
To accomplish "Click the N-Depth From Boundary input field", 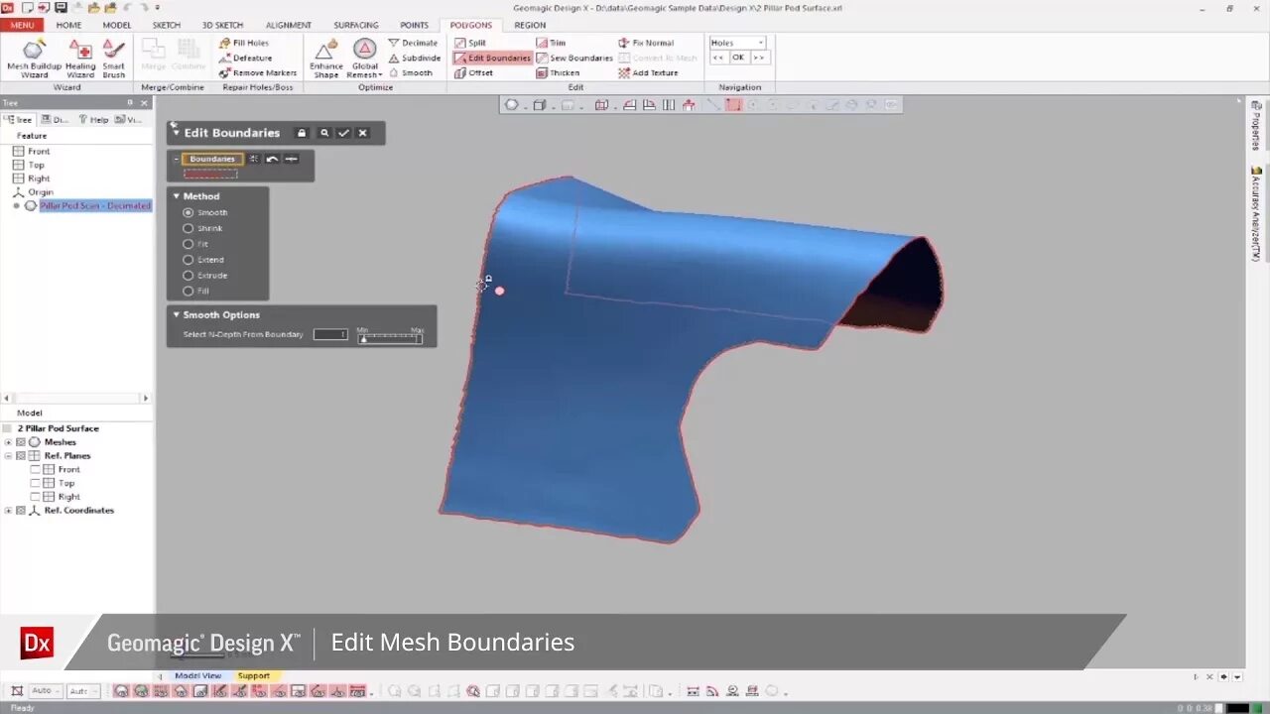I will coord(330,334).
